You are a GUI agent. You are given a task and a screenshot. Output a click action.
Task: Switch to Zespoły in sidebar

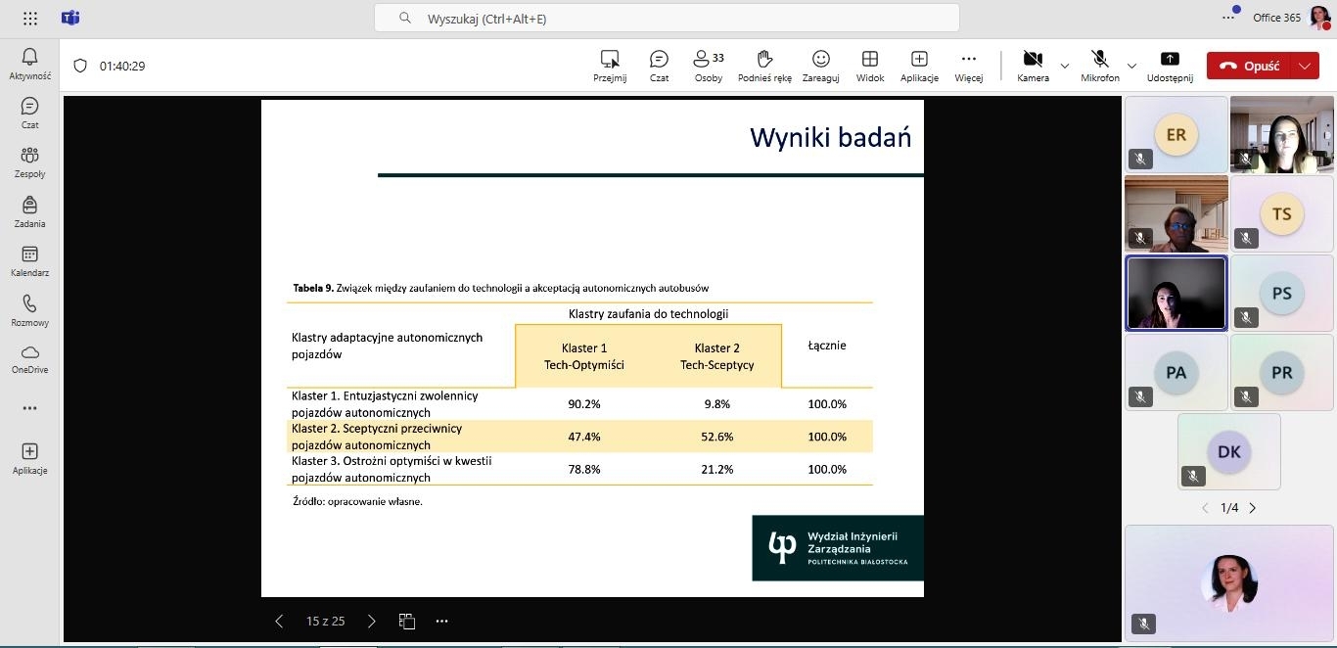(x=29, y=162)
